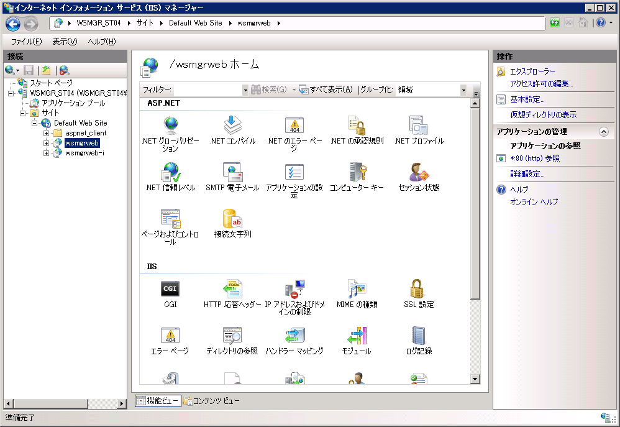Open the SMTP 電子メール feature

pos(232,172)
